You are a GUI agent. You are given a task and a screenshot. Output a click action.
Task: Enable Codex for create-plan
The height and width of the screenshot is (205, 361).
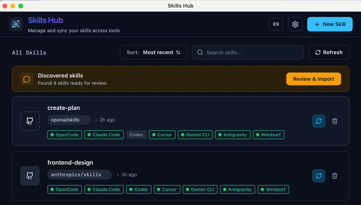click(136, 135)
